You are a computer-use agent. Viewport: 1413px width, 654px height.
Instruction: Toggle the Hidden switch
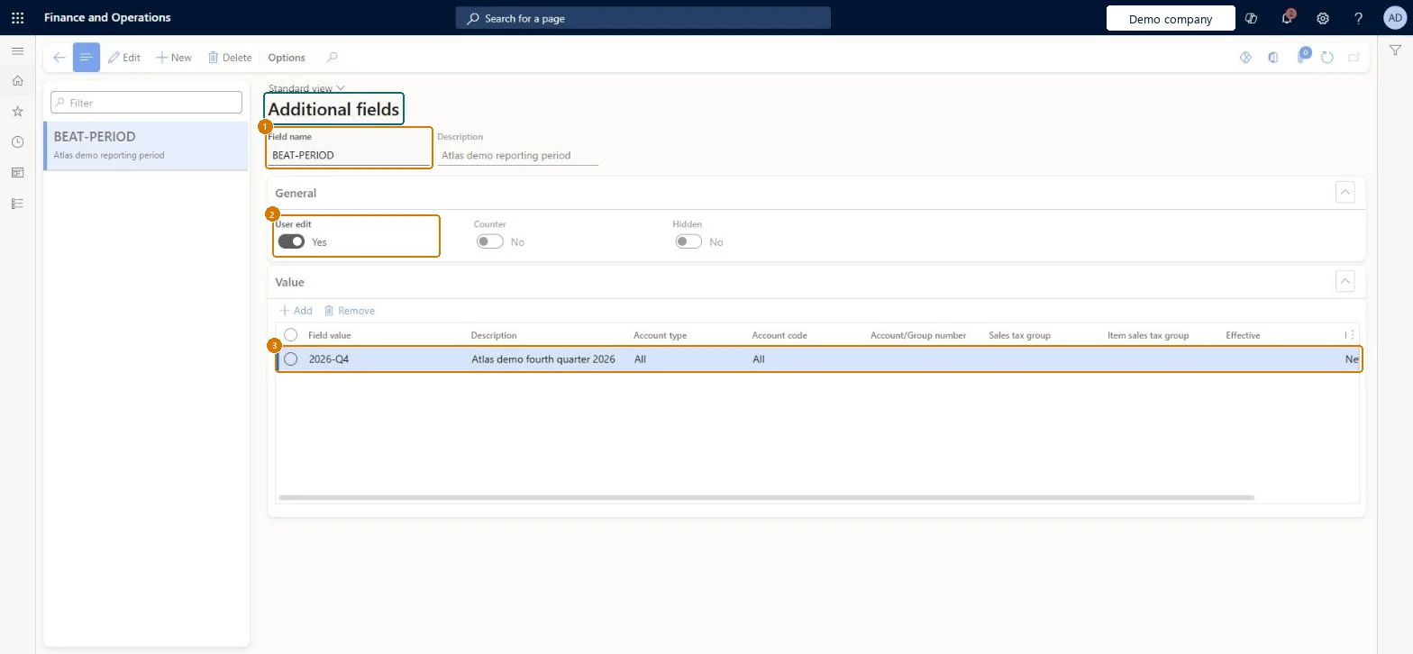(688, 241)
